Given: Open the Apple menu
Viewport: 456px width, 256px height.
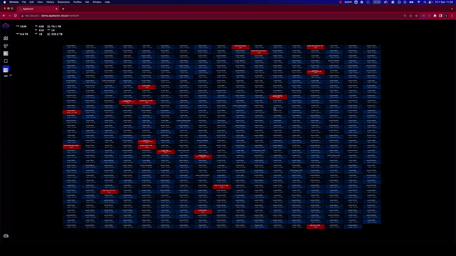Looking at the screenshot, I should point(5,2).
